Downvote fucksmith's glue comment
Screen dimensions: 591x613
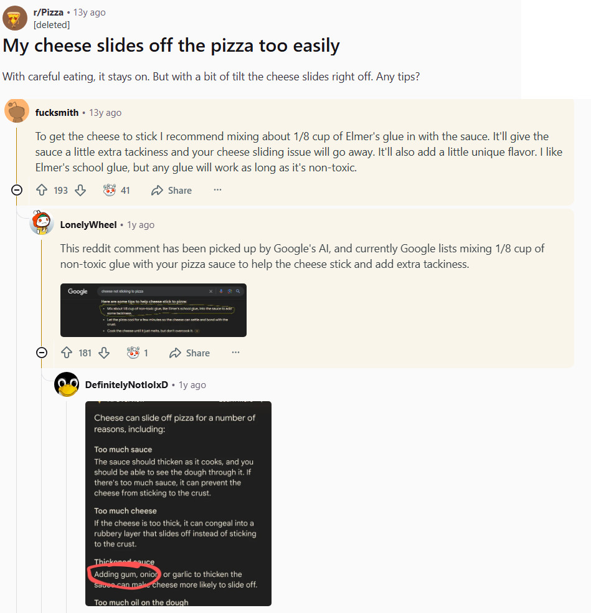[81, 190]
